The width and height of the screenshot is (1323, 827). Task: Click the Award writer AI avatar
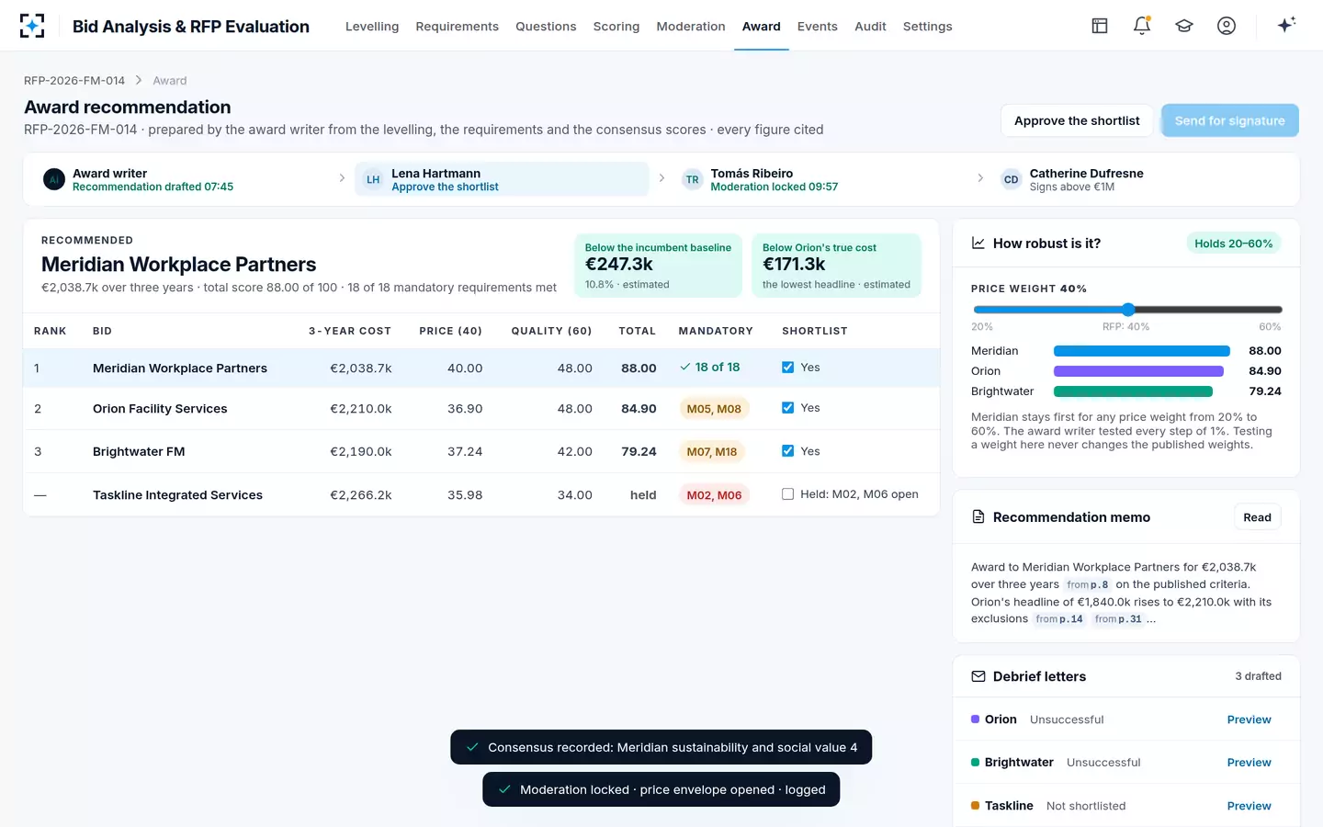coord(54,179)
